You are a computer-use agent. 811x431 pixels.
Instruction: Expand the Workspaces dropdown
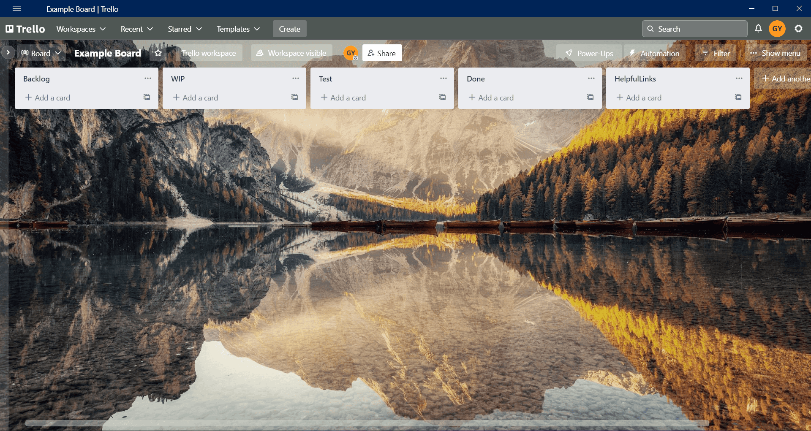[81, 29]
